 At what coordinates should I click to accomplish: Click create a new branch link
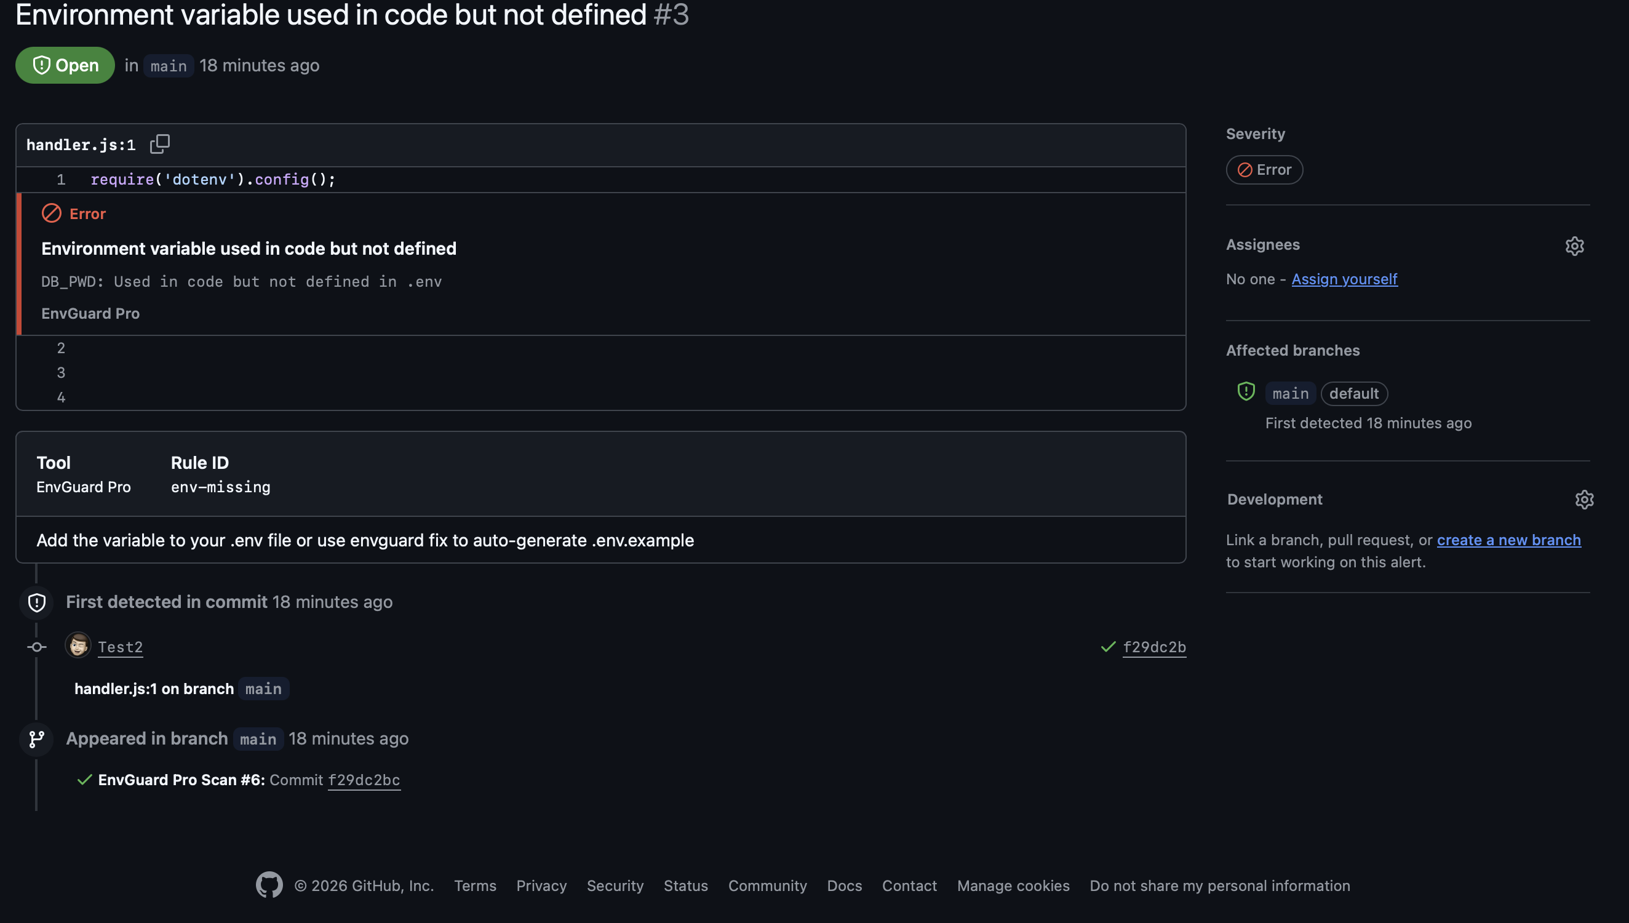coord(1509,540)
